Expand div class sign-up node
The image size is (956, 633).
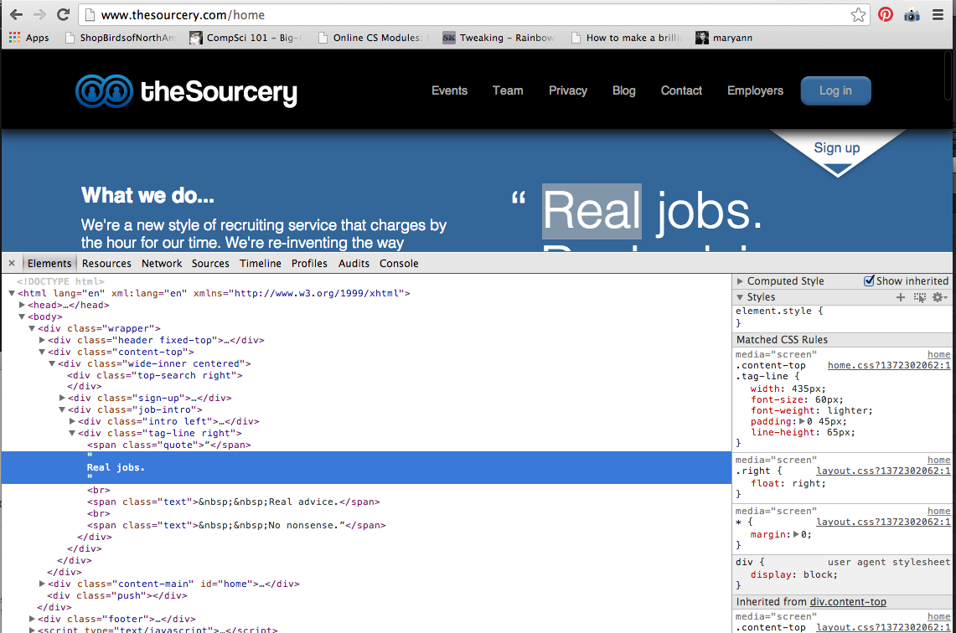tap(62, 398)
